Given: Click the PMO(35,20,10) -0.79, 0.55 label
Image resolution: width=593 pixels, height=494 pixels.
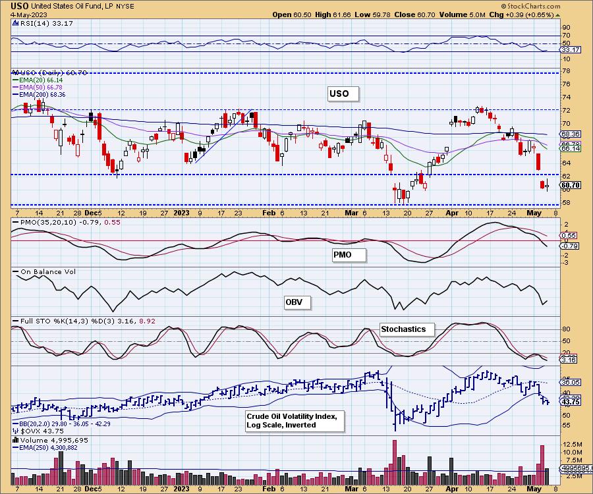Looking at the screenshot, I should [71, 222].
